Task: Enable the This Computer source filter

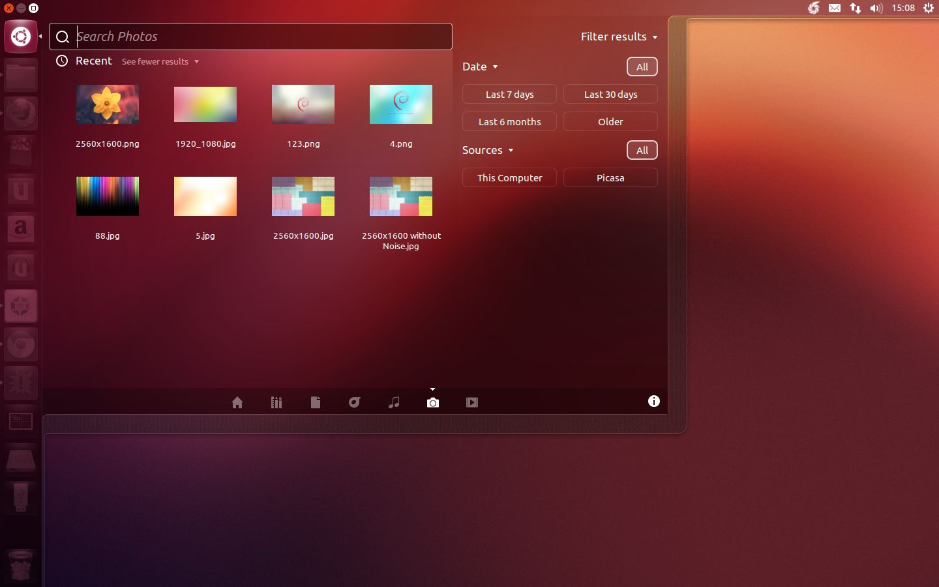Action: click(509, 178)
